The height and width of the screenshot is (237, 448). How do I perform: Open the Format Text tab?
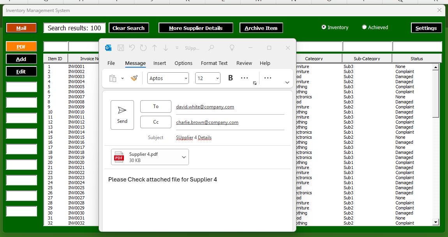(214, 63)
